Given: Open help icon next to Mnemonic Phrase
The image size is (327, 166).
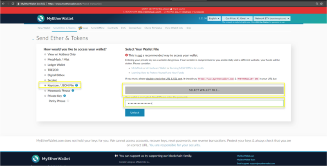Looking at the screenshot, I should [x=73, y=91].
